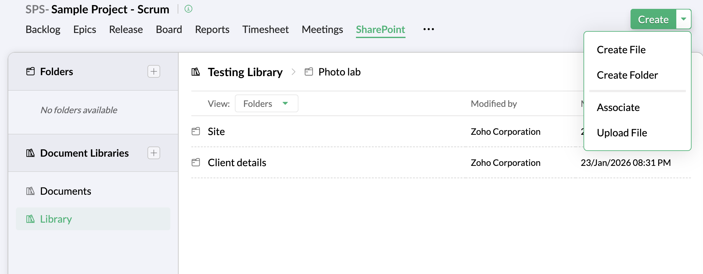703x274 pixels.
Task: Choose Create File from the menu
Action: click(x=621, y=50)
